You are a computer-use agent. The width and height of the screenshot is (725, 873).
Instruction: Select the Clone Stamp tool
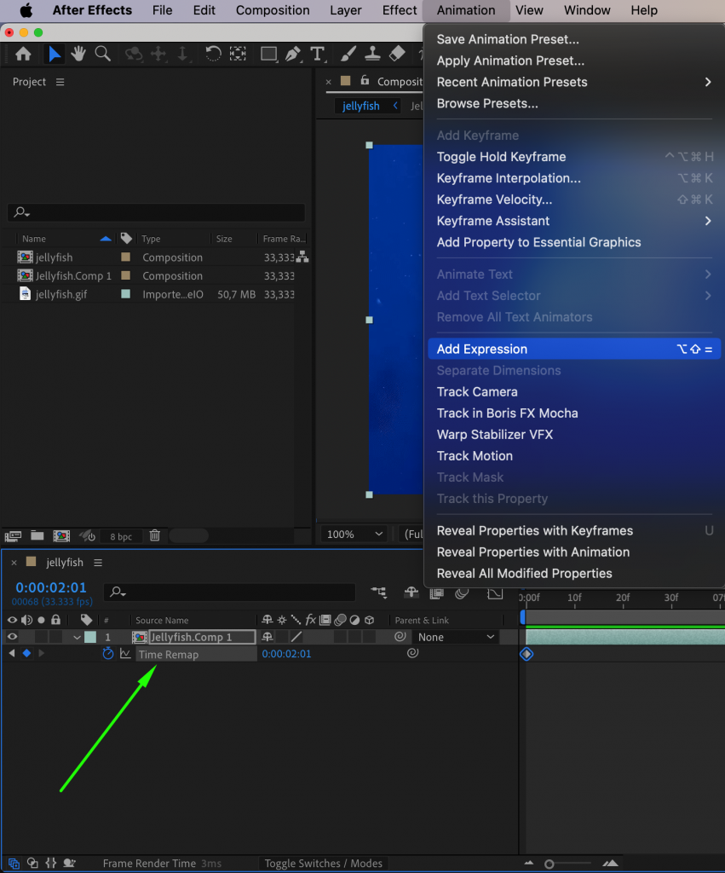(x=372, y=54)
